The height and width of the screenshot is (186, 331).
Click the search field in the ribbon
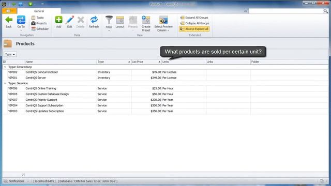pyautogui.click(x=286, y=11)
